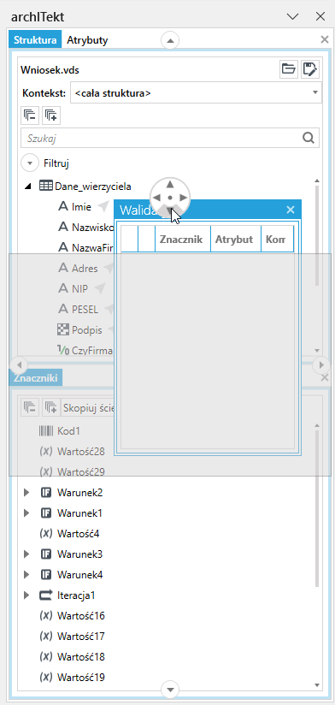
Task: Click the Skopiuj ścieżkę button
Action: [x=88, y=407]
